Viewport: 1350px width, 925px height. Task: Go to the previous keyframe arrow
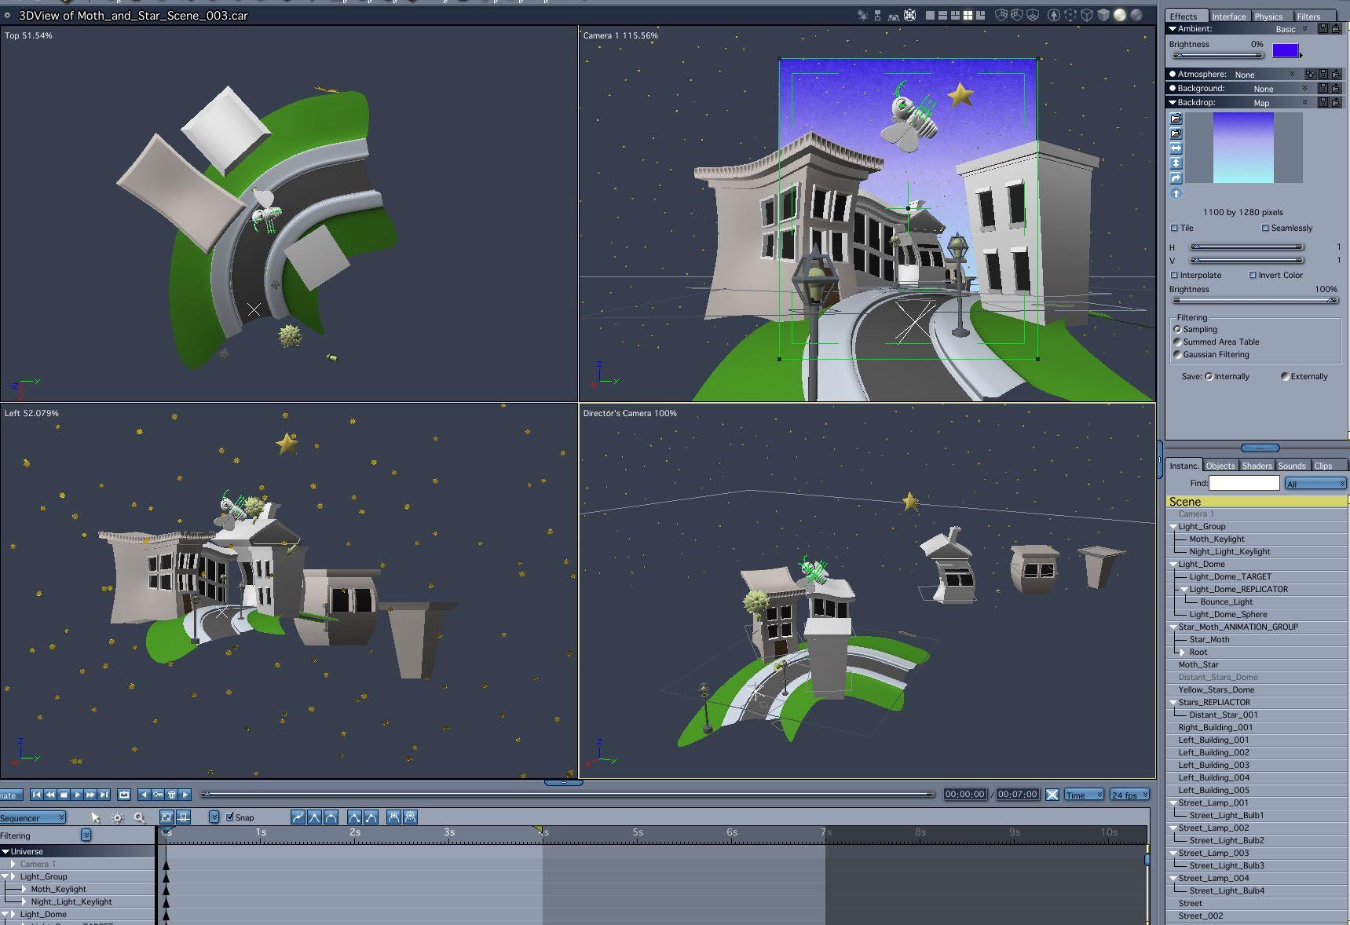(x=144, y=795)
